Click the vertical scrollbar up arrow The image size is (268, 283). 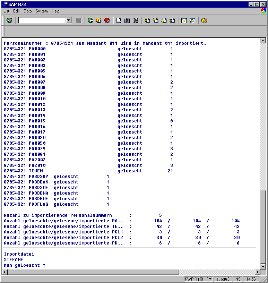click(263, 41)
